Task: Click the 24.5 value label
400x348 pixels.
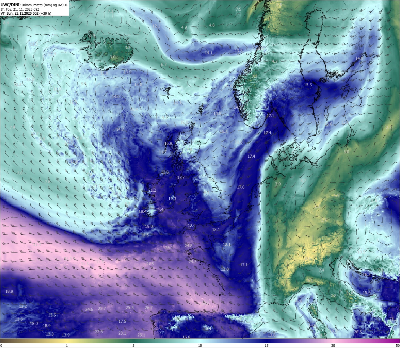Action: click(192, 262)
